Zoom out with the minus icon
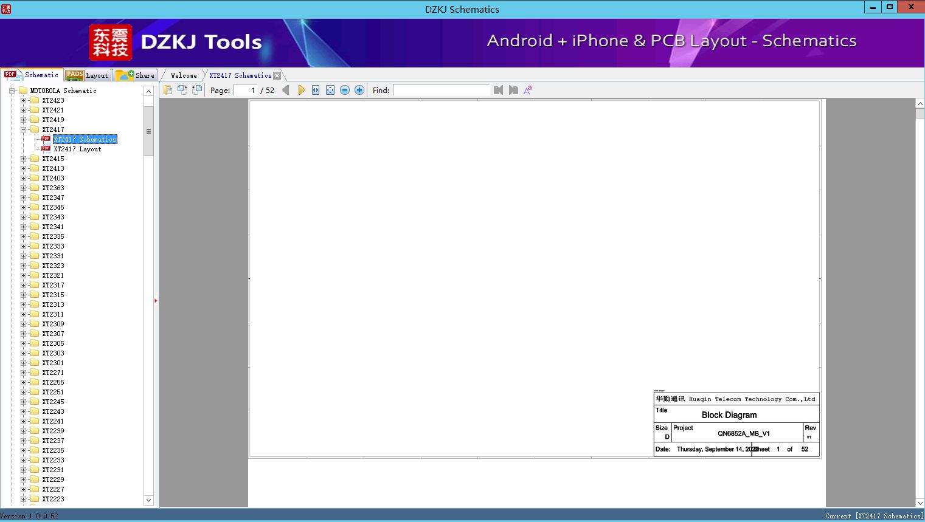This screenshot has height=522, width=925. pyautogui.click(x=345, y=90)
